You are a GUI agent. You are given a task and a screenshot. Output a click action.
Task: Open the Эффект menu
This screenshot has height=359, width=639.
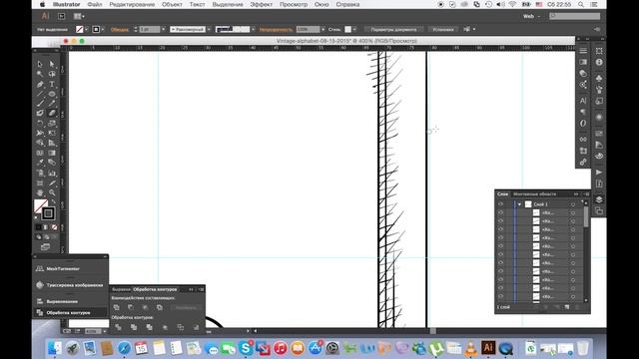[x=262, y=4]
